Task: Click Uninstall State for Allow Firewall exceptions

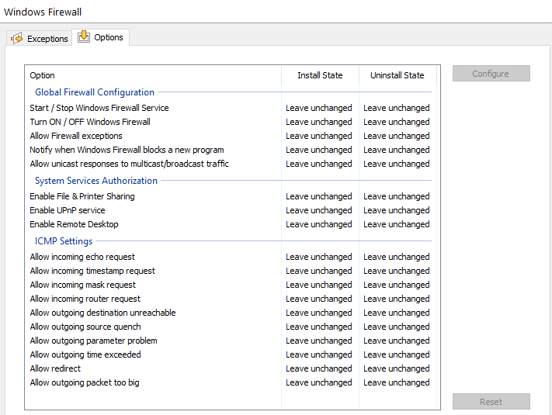Action: click(397, 136)
